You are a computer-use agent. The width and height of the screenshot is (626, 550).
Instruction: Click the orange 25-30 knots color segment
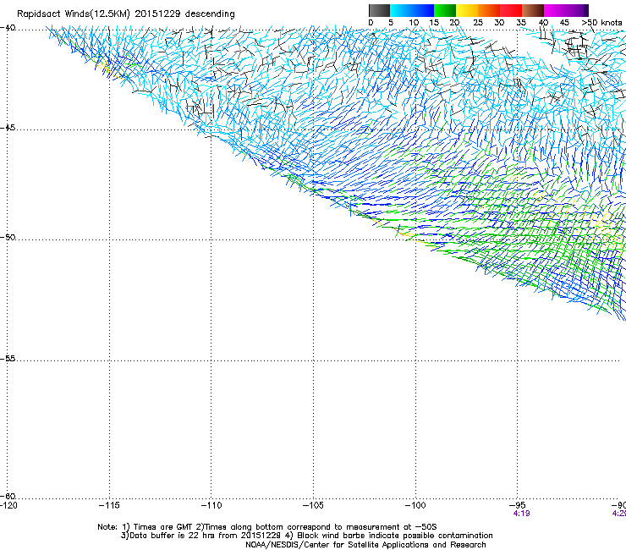pos(489,10)
